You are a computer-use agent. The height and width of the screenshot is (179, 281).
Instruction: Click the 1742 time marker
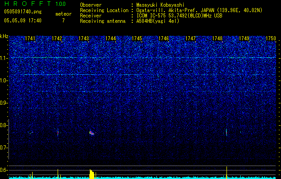(x=57, y=38)
